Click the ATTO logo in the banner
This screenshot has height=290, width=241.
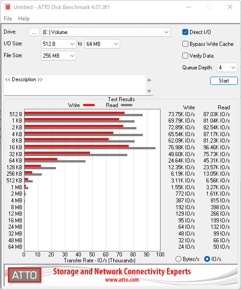[25, 275]
